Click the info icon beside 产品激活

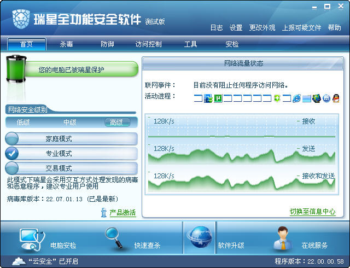pyautogui.click(x=103, y=213)
